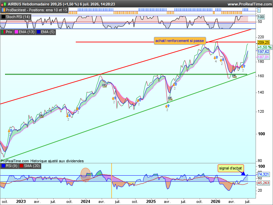Click the 197,62 EMA value tag
This screenshot has width=273, height=205.
coord(263,52)
